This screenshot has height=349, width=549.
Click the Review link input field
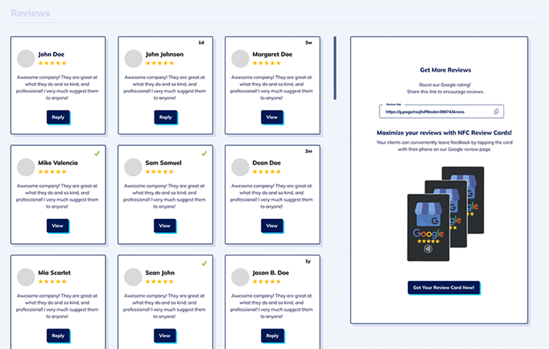(x=435, y=112)
